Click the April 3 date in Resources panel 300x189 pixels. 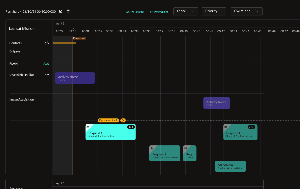(60, 183)
